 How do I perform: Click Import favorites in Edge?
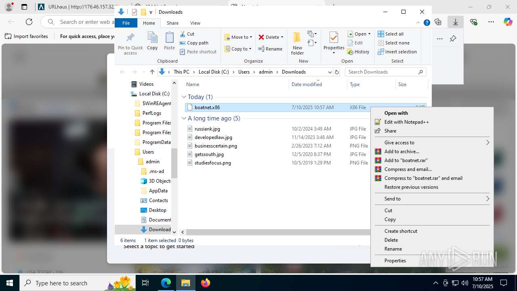click(27, 36)
